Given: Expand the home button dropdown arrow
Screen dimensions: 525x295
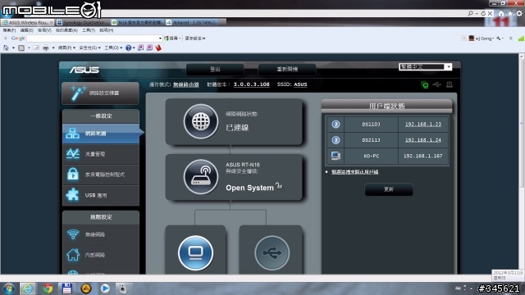Looking at the screenshot, I should [13, 48].
